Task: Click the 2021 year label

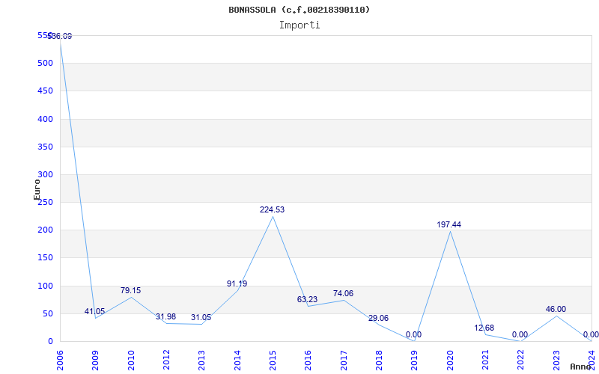Action: (x=485, y=360)
